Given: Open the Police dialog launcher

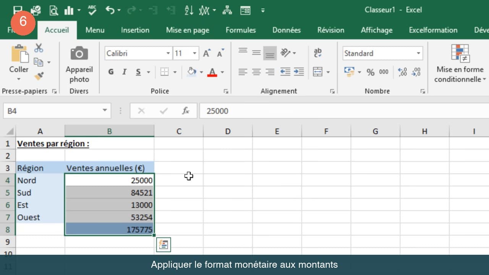Looking at the screenshot, I should point(226,91).
